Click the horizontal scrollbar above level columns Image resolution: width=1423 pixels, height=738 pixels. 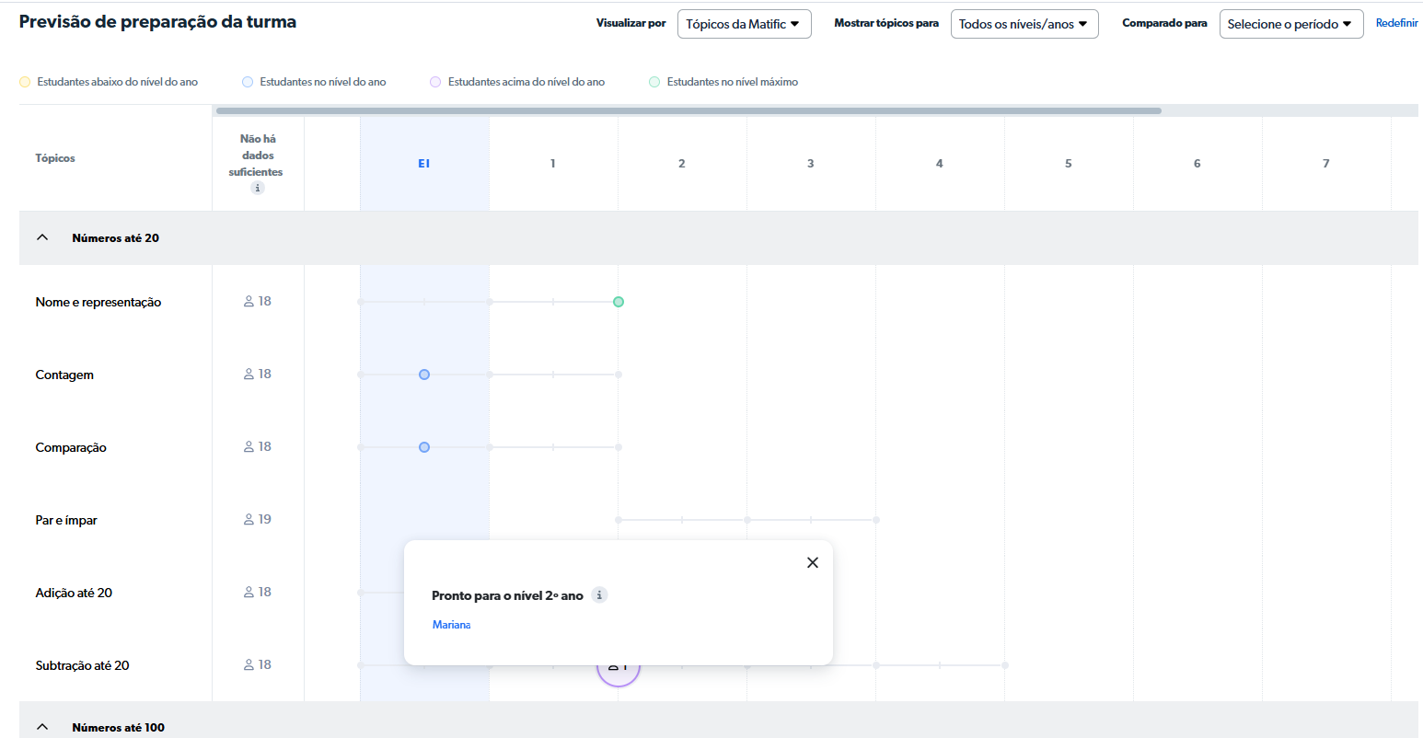coord(688,110)
